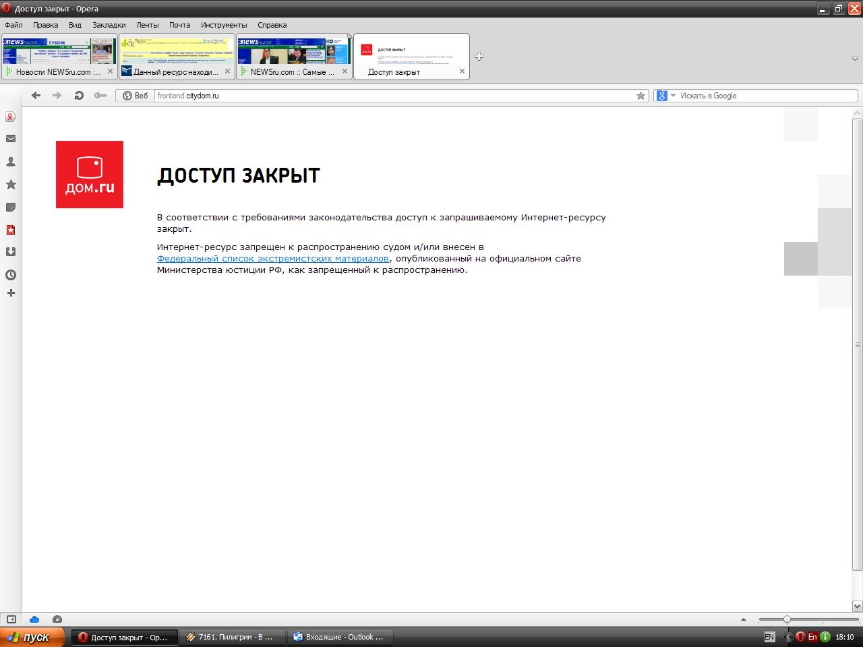Open the closed tabs dropdown arrow

point(855,59)
